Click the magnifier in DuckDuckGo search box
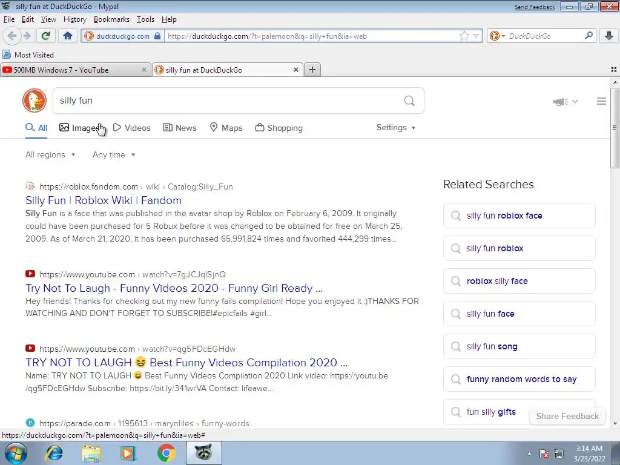The height and width of the screenshot is (465, 620). [x=409, y=101]
